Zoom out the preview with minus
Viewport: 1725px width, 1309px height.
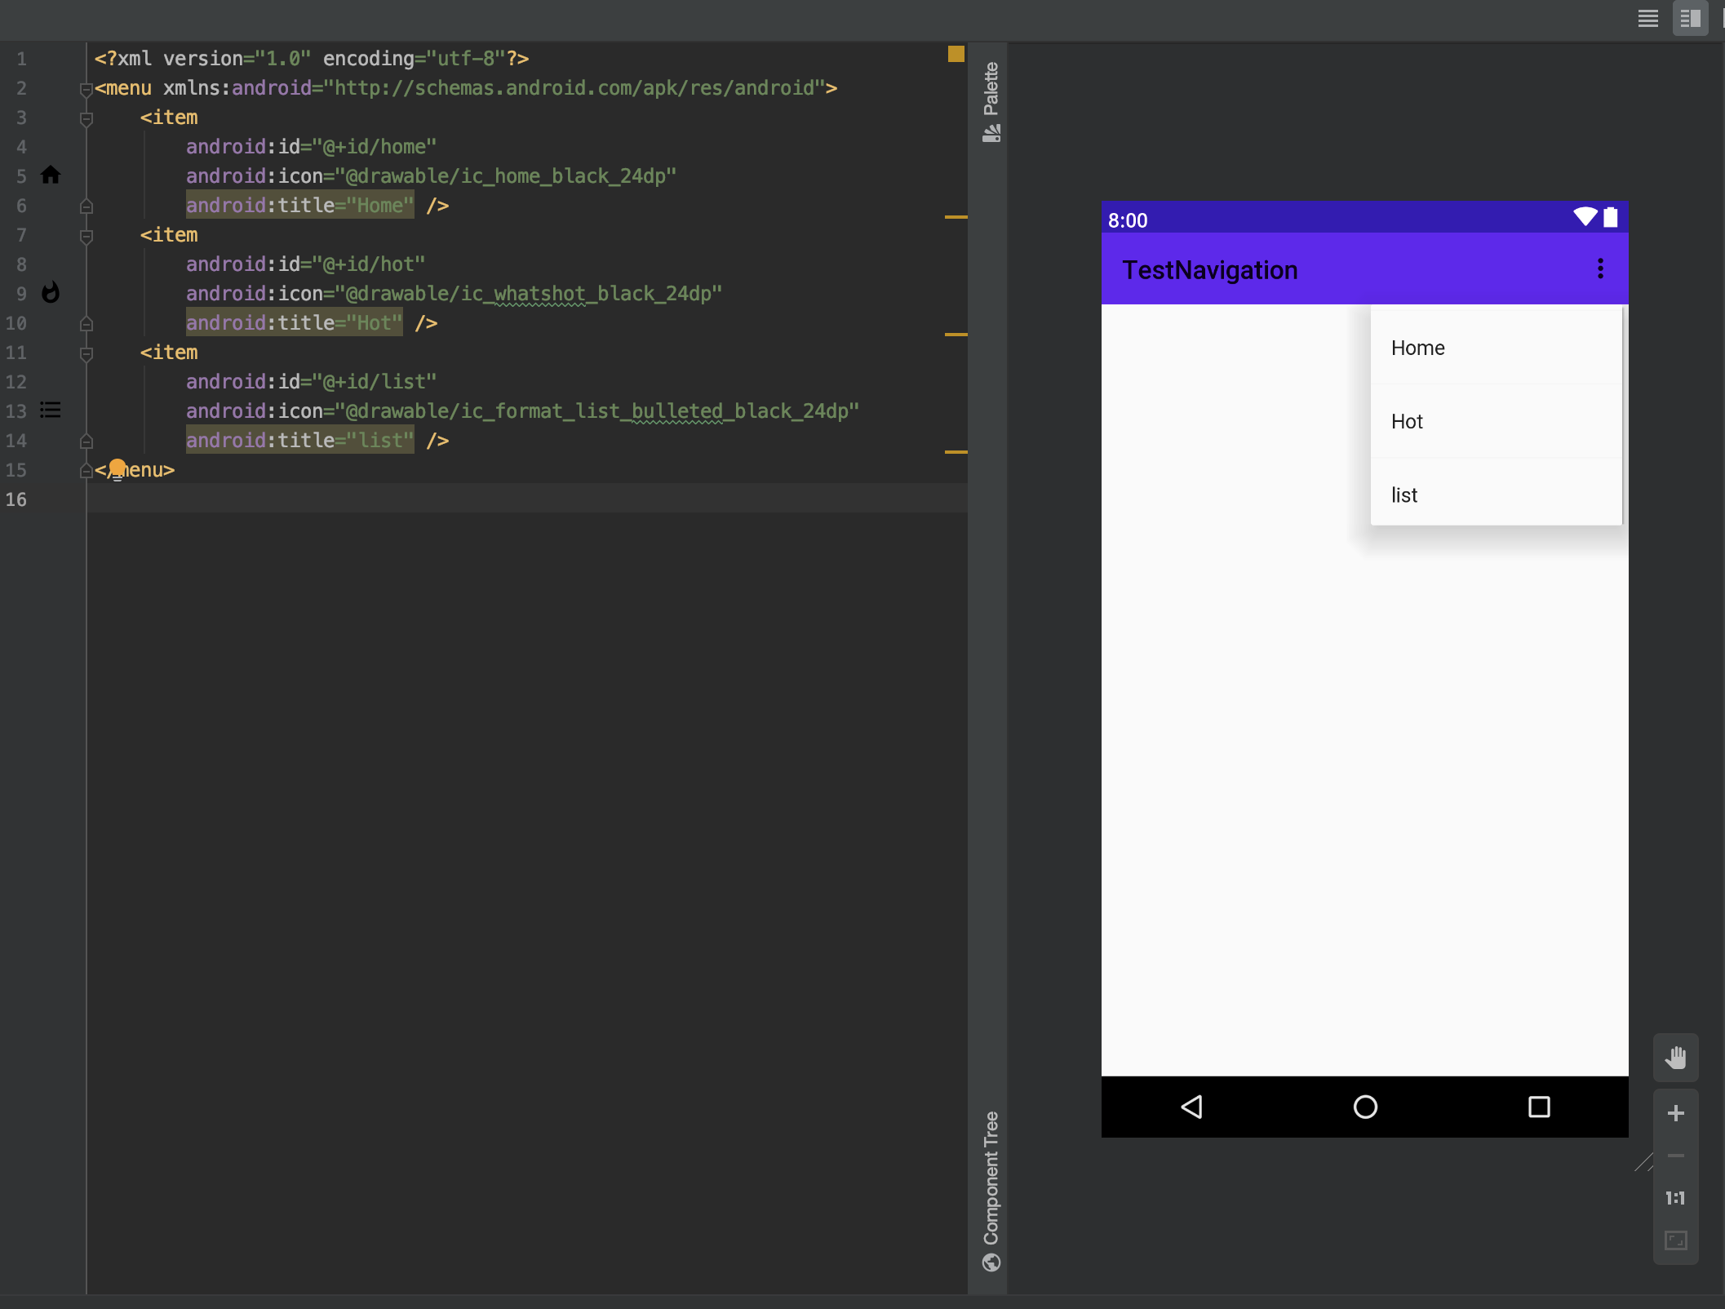pyautogui.click(x=1675, y=1156)
